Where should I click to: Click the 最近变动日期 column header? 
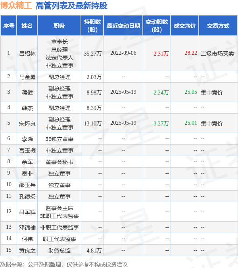(x=123, y=26)
